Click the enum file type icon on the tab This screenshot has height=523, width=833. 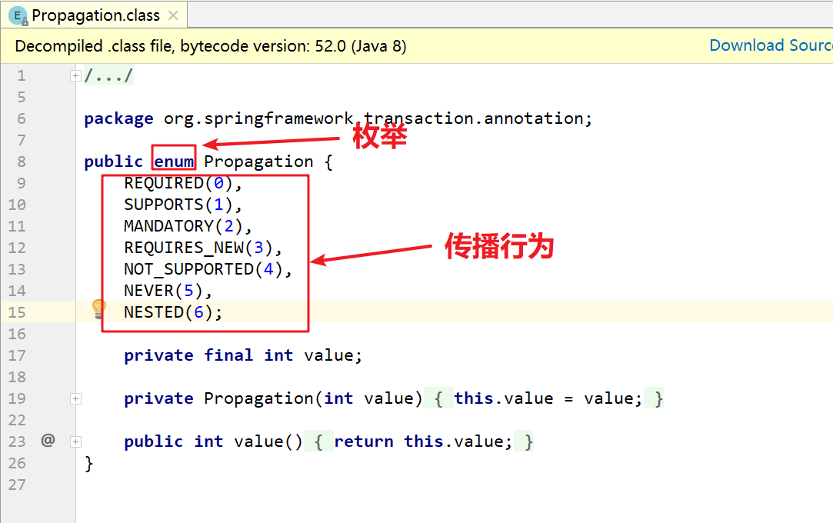click(18, 16)
